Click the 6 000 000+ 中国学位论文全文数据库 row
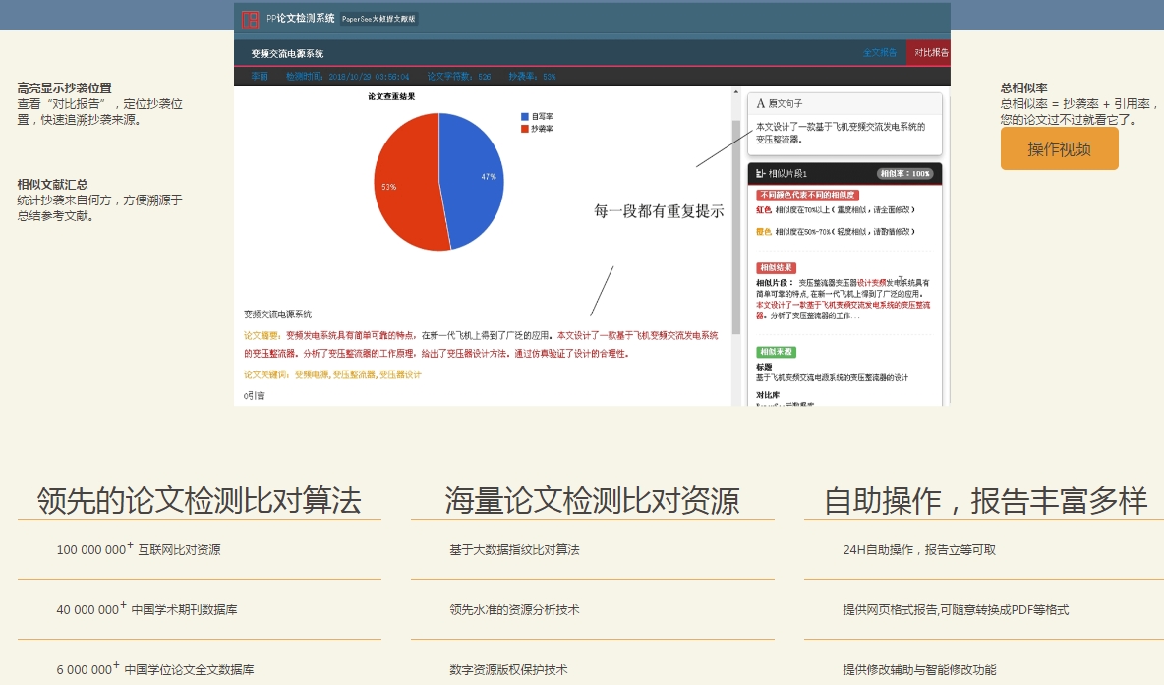Viewport: 1164px width, 685px height. (x=200, y=669)
